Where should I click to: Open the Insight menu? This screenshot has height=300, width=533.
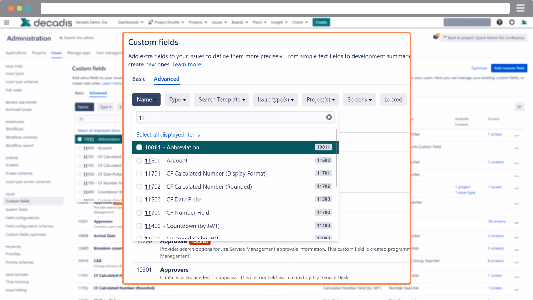[279, 22]
